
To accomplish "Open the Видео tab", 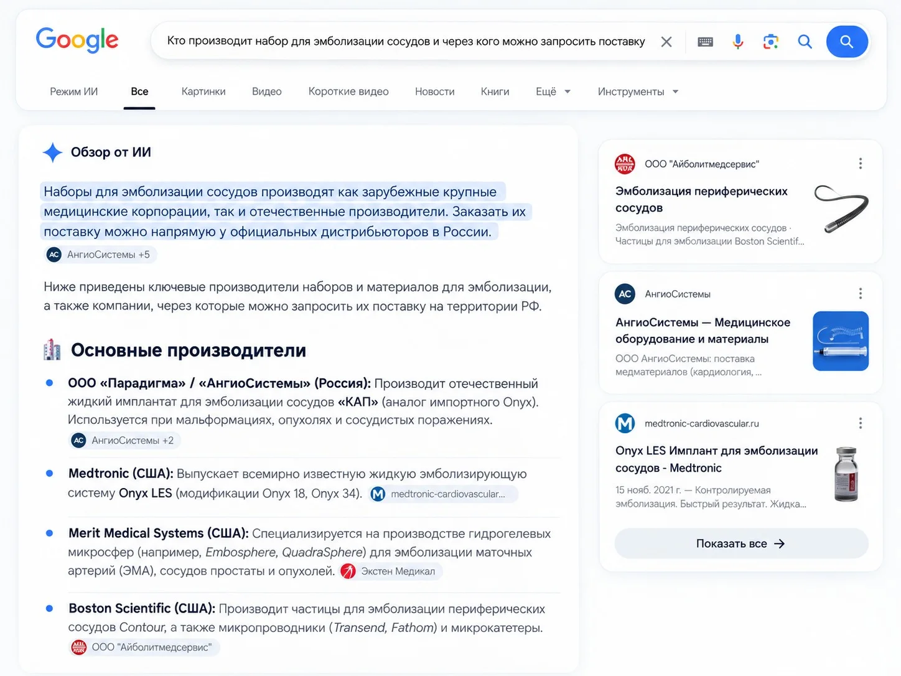I will (267, 92).
